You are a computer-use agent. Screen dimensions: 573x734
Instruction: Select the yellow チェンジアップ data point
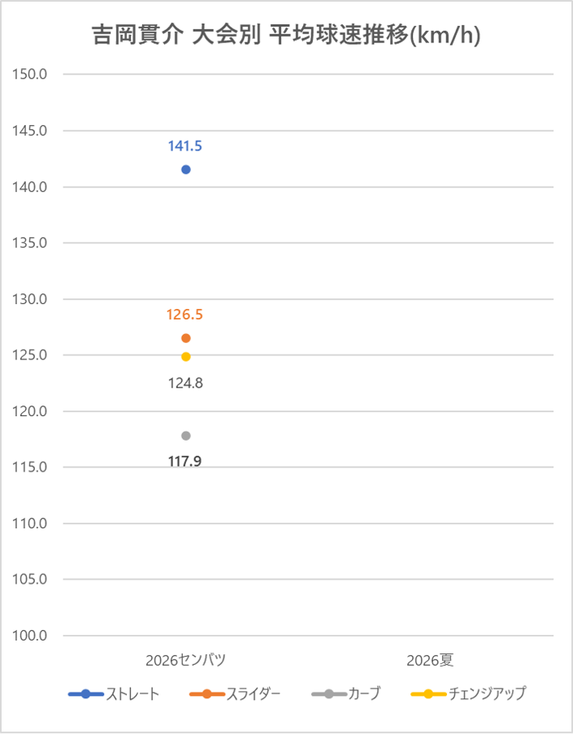coord(186,357)
